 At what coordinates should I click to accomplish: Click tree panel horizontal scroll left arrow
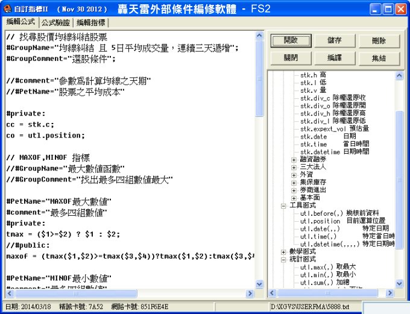pos(272,293)
